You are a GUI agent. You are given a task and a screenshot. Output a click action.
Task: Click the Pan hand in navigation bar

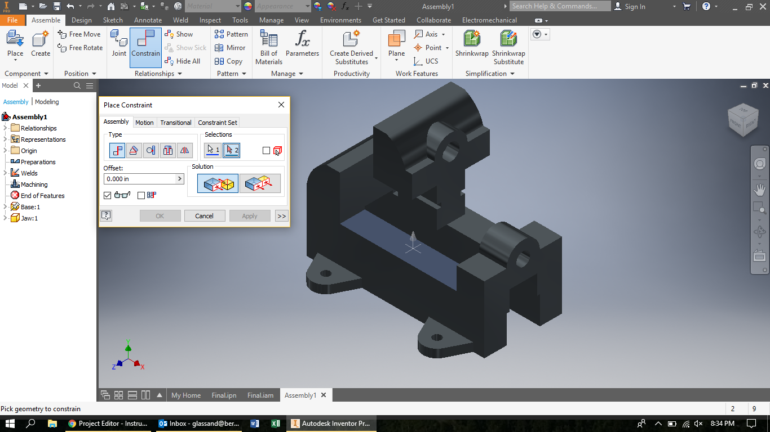760,190
